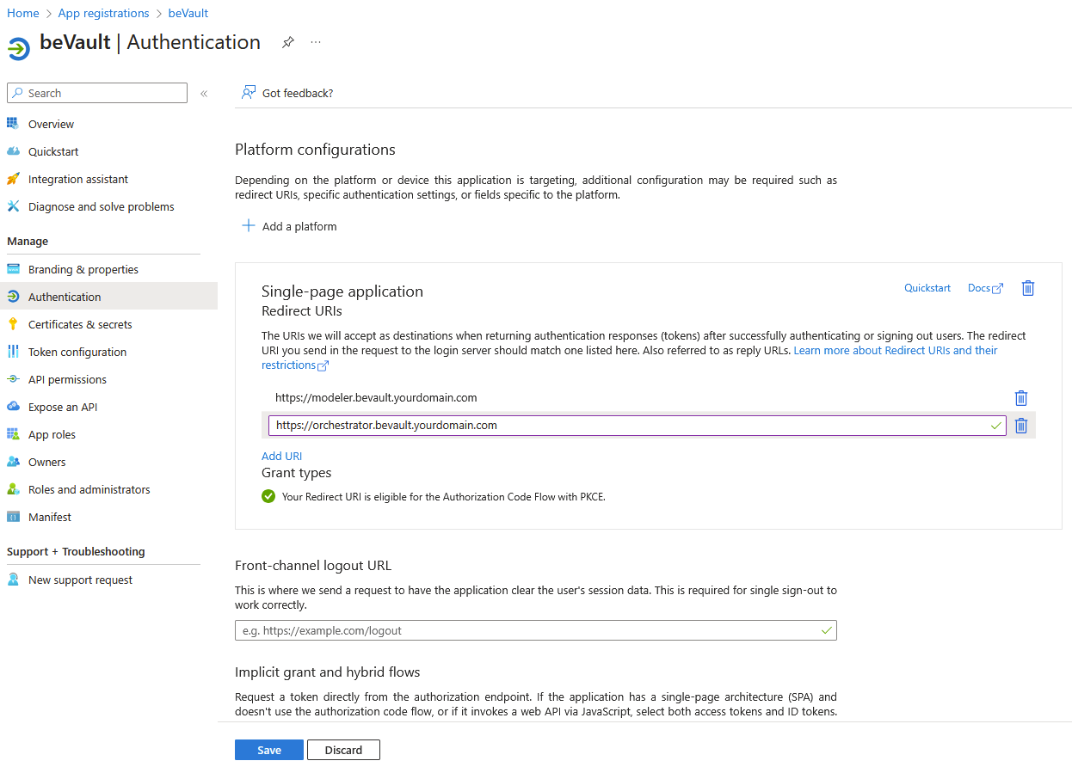Screen dimensions: 1072x767
Task: Click the pin icon beside Authentication title
Action: [x=288, y=42]
